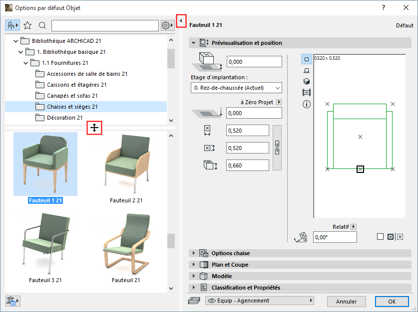This screenshot has width=418, height=312.
Task: Collapse 1.1 Fournitures 21 node
Action: (25, 63)
